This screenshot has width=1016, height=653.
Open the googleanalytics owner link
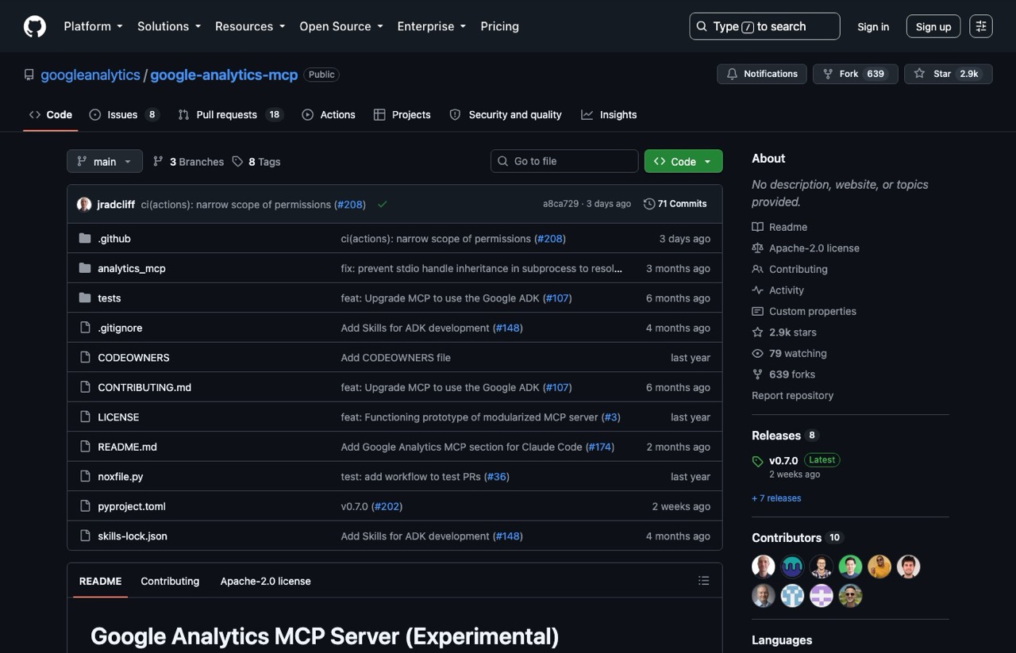[90, 75]
